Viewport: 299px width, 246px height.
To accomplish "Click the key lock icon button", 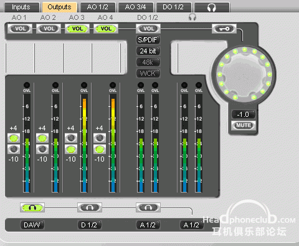I will tap(224, 29).
